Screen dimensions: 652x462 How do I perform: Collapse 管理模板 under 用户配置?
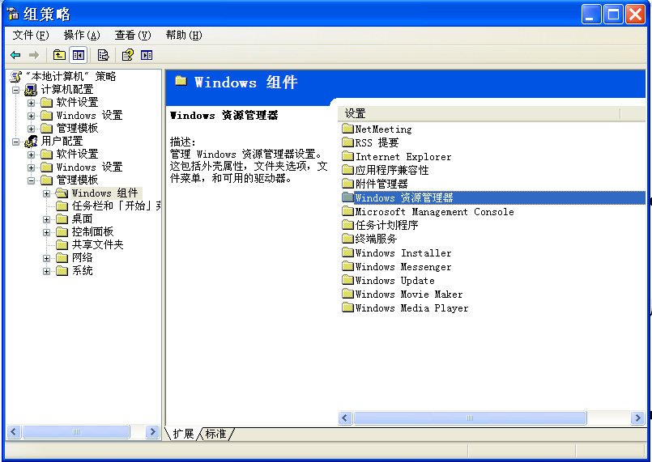tap(32, 180)
